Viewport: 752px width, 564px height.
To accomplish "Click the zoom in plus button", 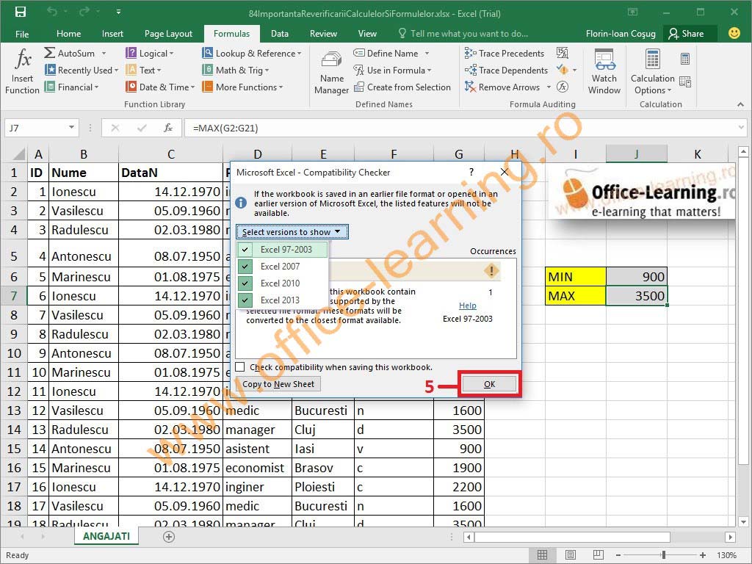I will [x=703, y=555].
